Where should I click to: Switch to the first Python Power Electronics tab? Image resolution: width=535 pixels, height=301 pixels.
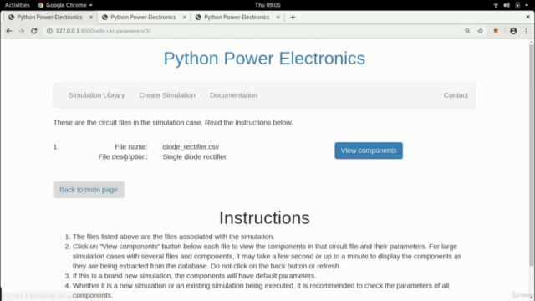(x=49, y=17)
